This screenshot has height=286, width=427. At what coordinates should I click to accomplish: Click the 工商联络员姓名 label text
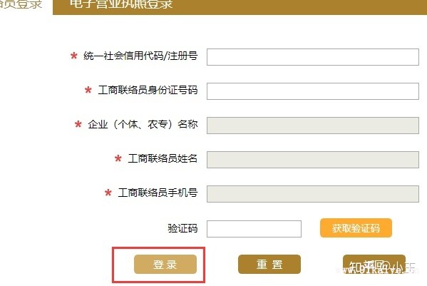coord(163,158)
